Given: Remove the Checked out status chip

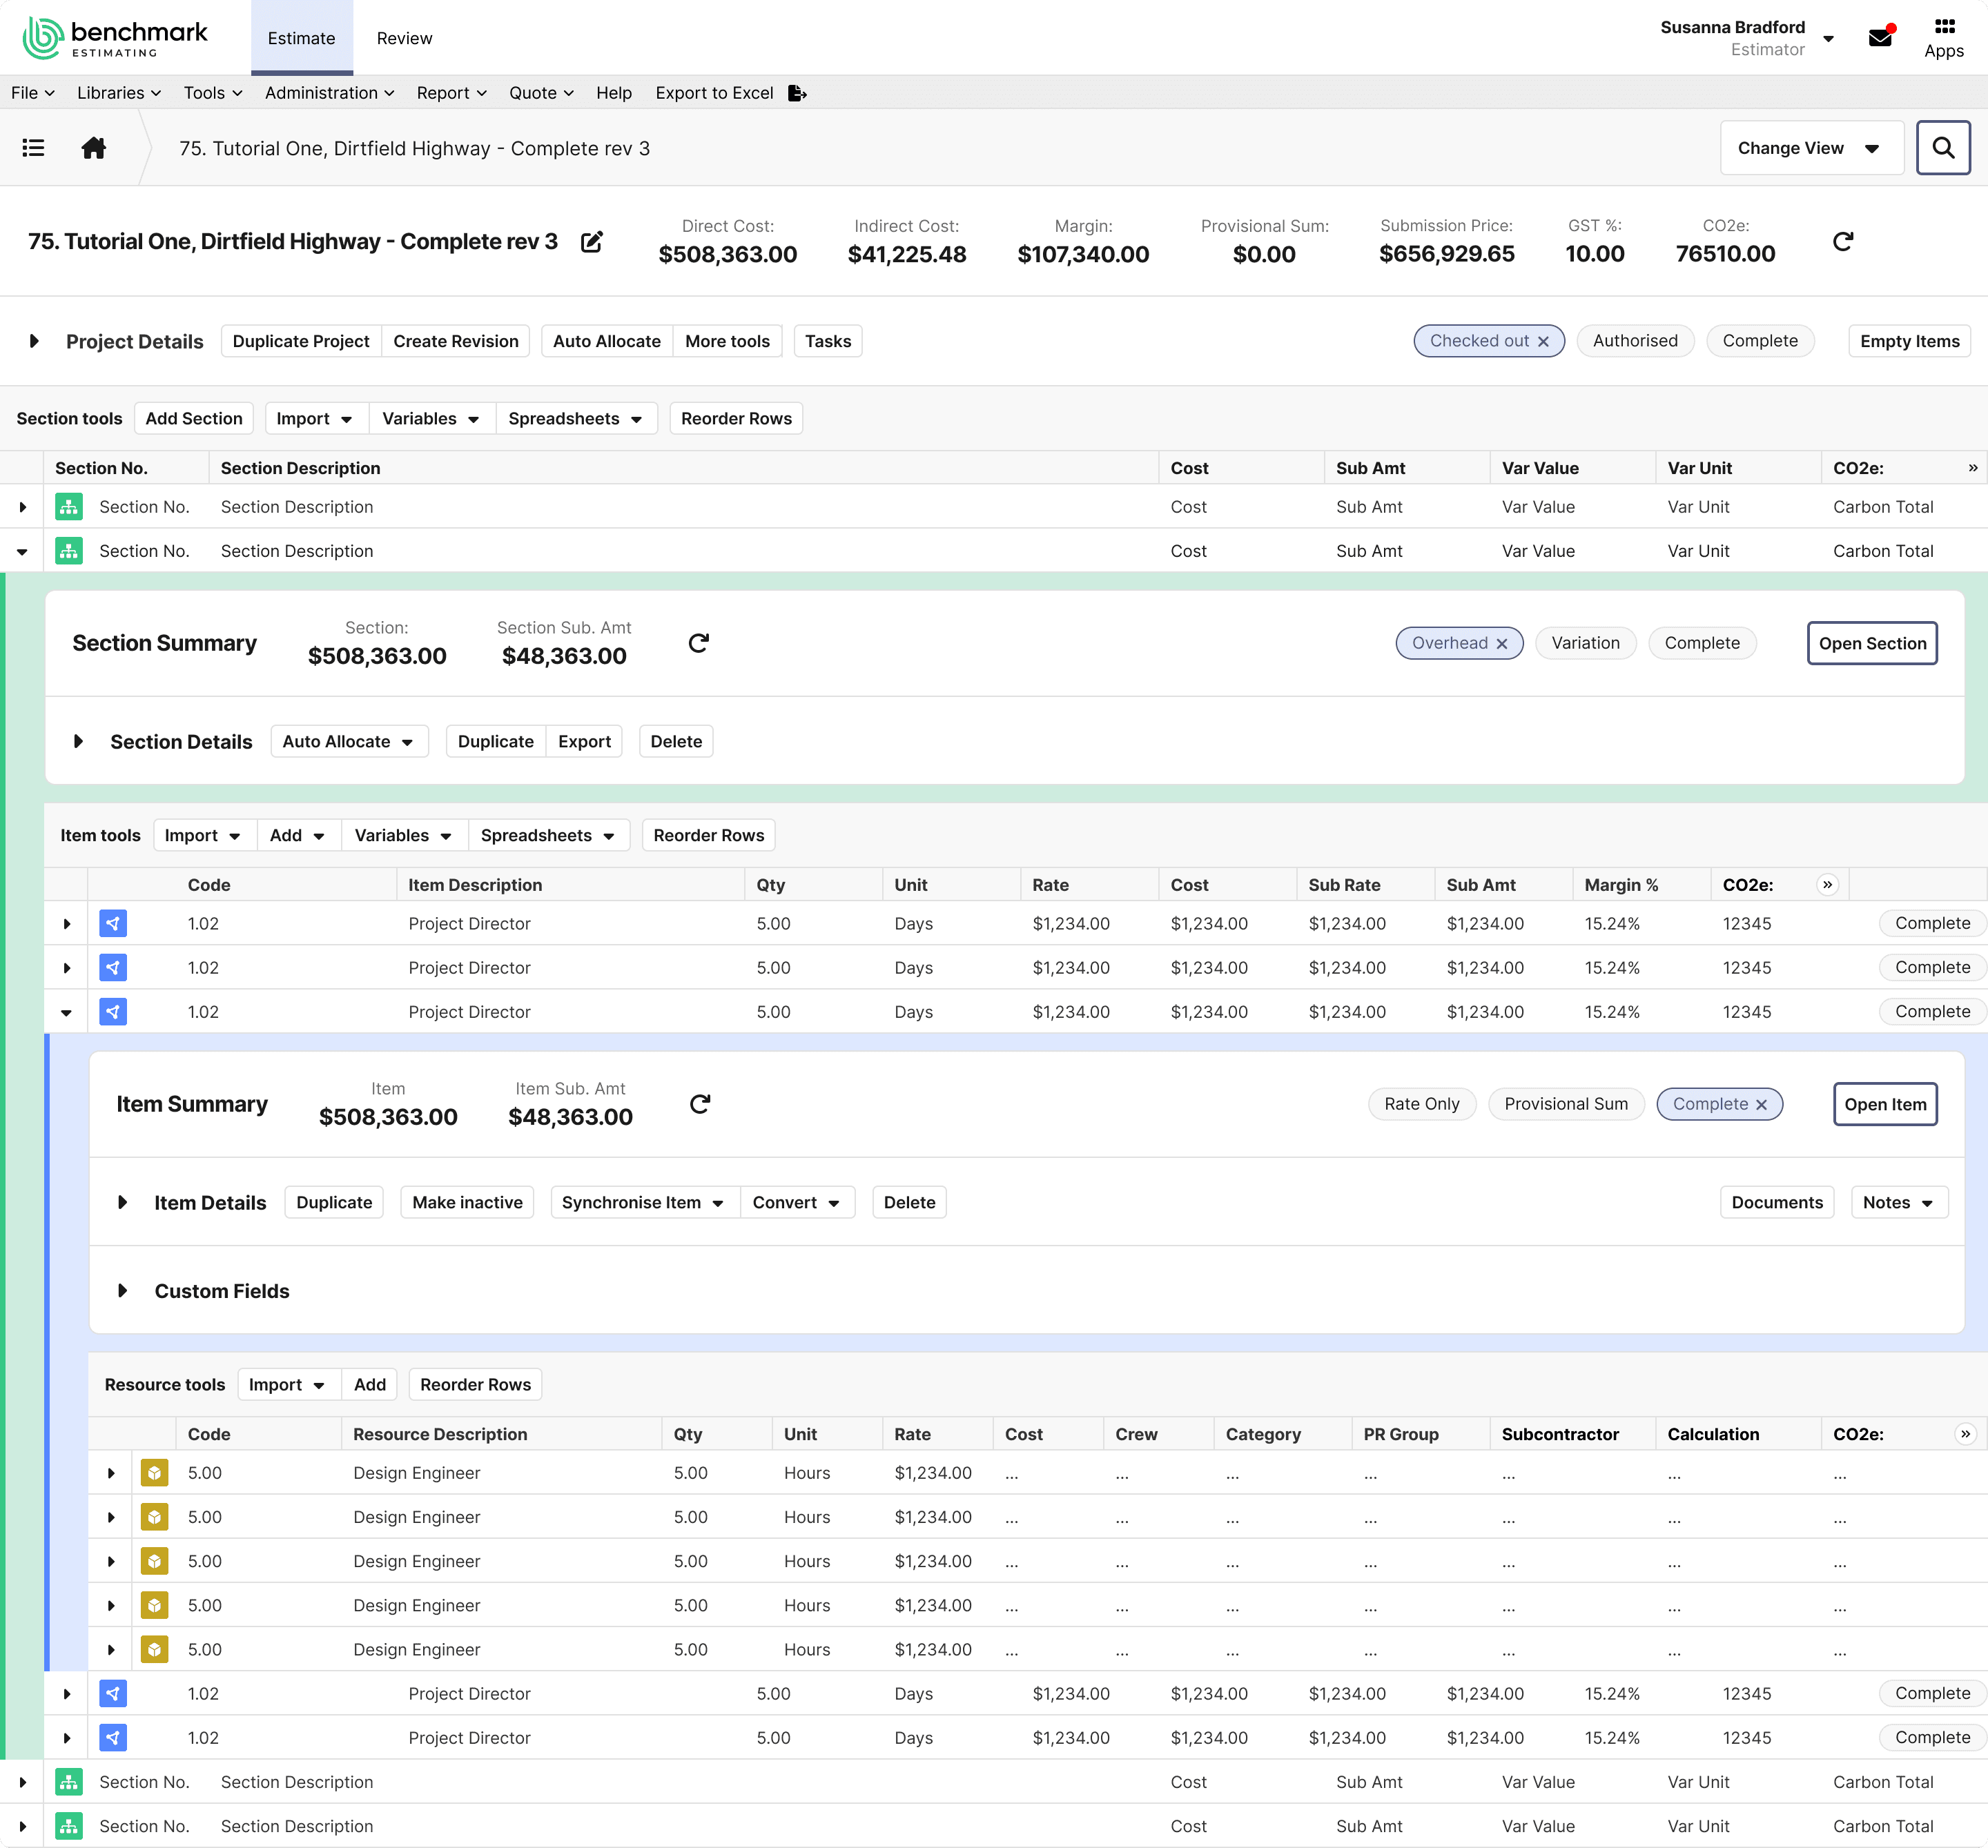Looking at the screenshot, I should [1543, 342].
